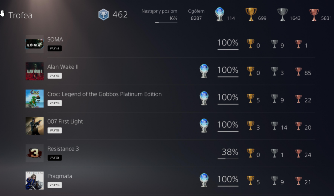Click the Następny poziom progress bar
The height and width of the screenshot is (196, 334).
pos(166,22)
